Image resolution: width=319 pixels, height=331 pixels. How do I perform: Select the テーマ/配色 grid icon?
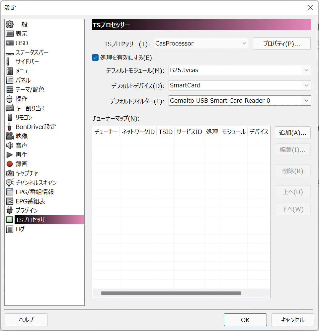10,89
